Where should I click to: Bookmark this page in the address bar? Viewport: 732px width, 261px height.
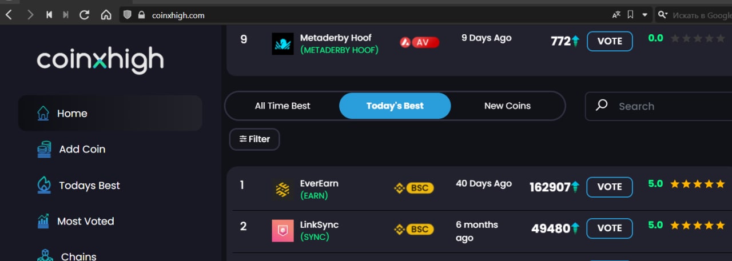[630, 15]
